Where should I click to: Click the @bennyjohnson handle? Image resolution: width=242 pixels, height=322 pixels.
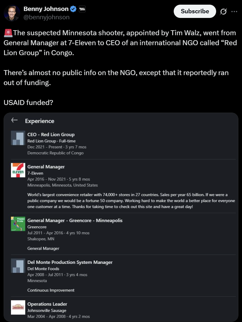pos(46,17)
